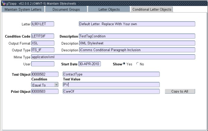Screen dimensions: 208x131
Task: Click the Output Format field XSL
Action: tap(43, 43)
